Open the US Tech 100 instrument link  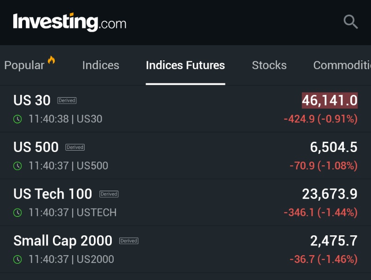(x=53, y=194)
